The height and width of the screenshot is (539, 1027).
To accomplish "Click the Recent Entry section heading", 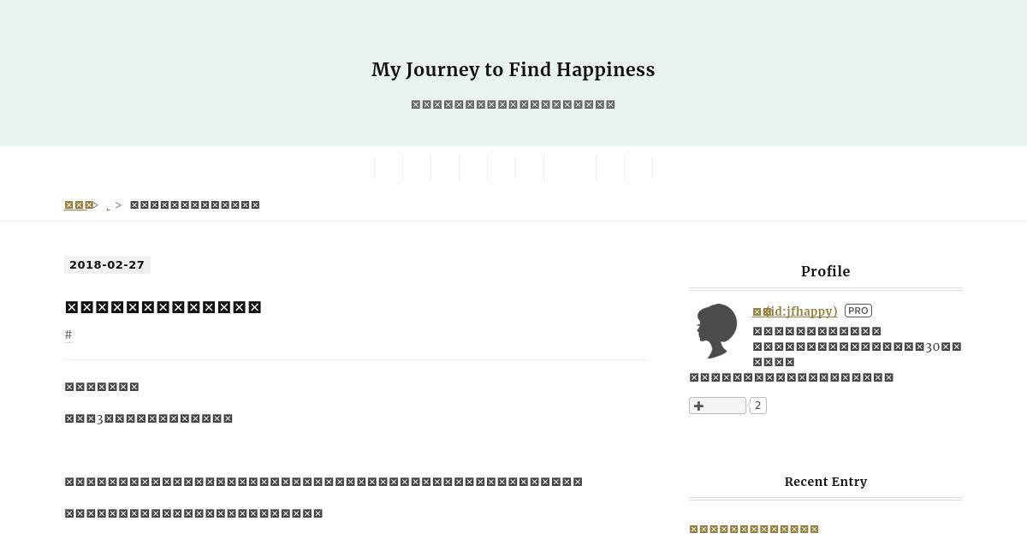I will [826, 482].
